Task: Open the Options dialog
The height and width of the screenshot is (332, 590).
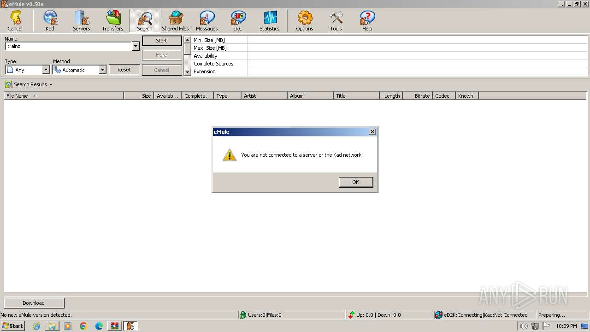Action: tap(304, 21)
